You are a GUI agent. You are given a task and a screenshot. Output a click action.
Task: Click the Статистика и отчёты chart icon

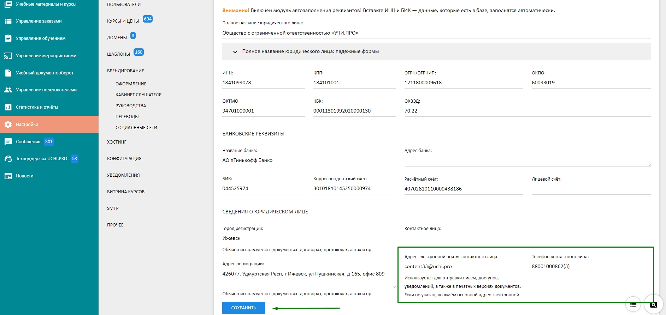8,107
